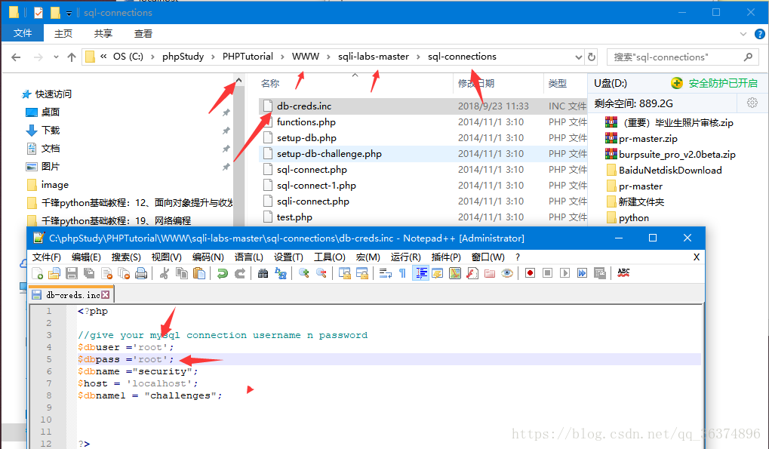The width and height of the screenshot is (769, 449).
Task: Open the User Defined Language dialog icon
Action: (x=438, y=273)
